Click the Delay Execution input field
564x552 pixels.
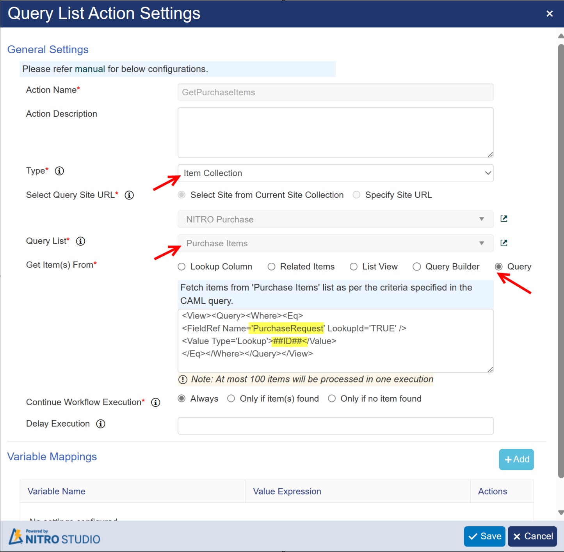tap(336, 426)
